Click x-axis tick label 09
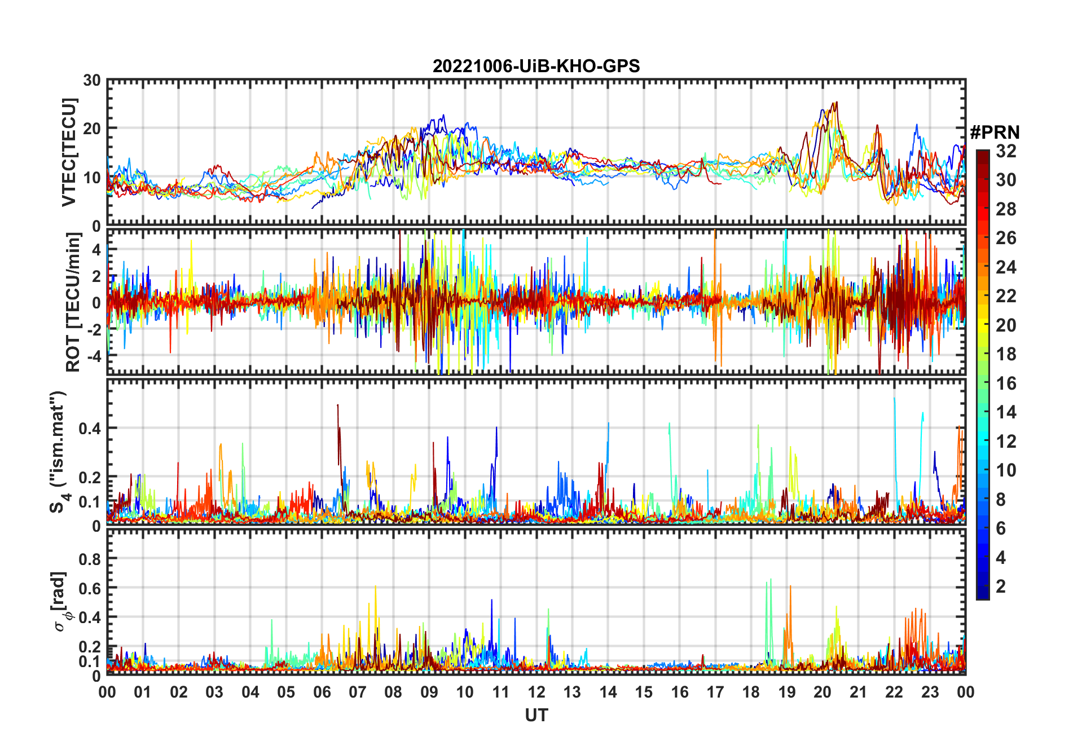The image size is (1073, 750). (x=429, y=692)
